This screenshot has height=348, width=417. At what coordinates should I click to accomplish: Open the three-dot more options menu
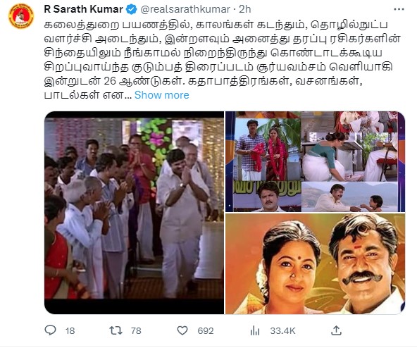399,9
